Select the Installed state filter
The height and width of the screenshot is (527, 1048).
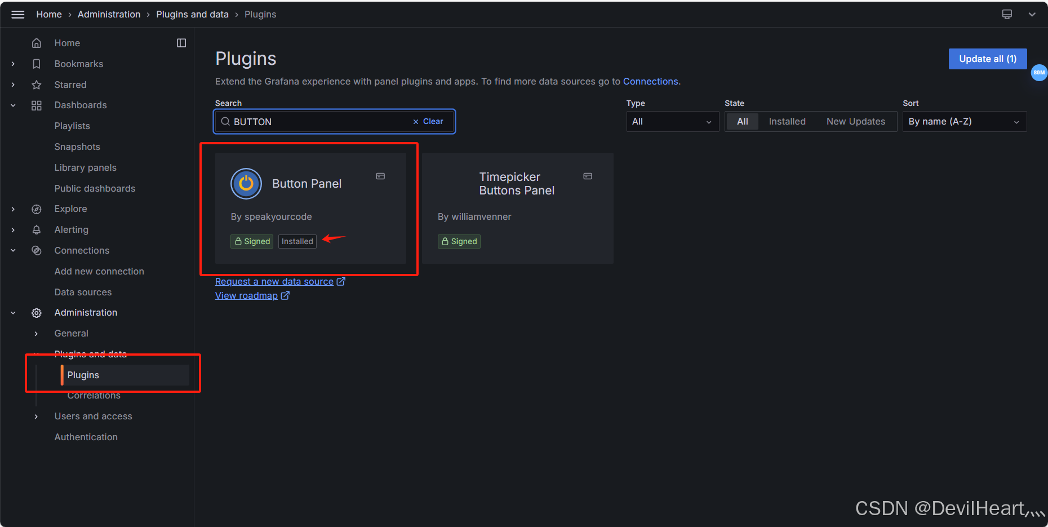pyautogui.click(x=787, y=121)
